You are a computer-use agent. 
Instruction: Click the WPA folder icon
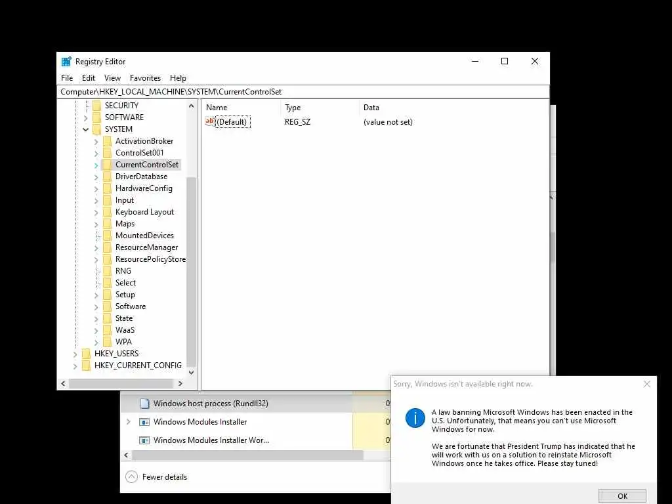tap(107, 341)
